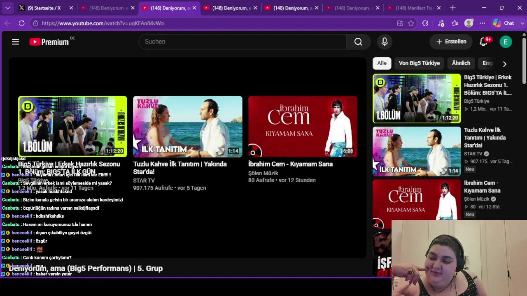Viewport: 527px width, 296px height.
Task: Click sidebar channel name Big5 Türkiye
Action: point(477,101)
